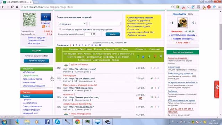Open the media player taskbar icon
This screenshot has width=222, height=125.
tap(37, 122)
